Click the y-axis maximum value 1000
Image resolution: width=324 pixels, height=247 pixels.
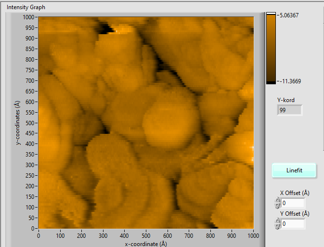click(x=29, y=17)
